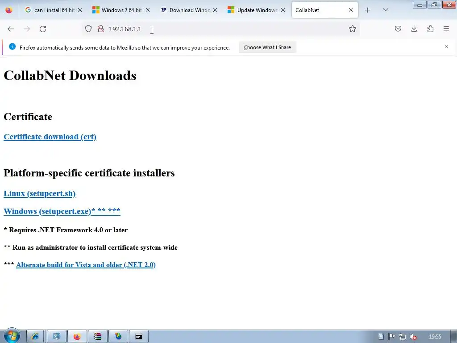The width and height of the screenshot is (457, 343).
Task: Open the Downloads panel icon
Action: pos(414,29)
